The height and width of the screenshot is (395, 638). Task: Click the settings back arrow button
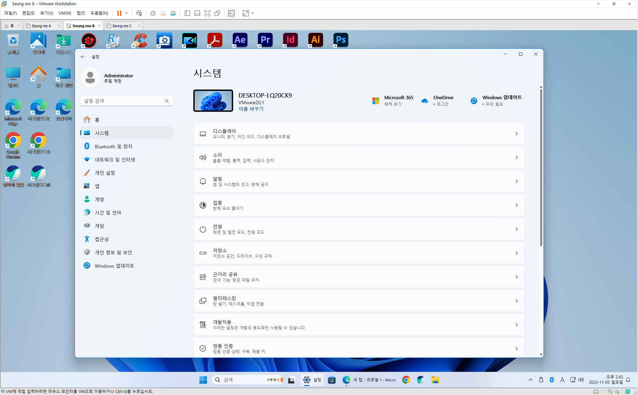(x=83, y=57)
